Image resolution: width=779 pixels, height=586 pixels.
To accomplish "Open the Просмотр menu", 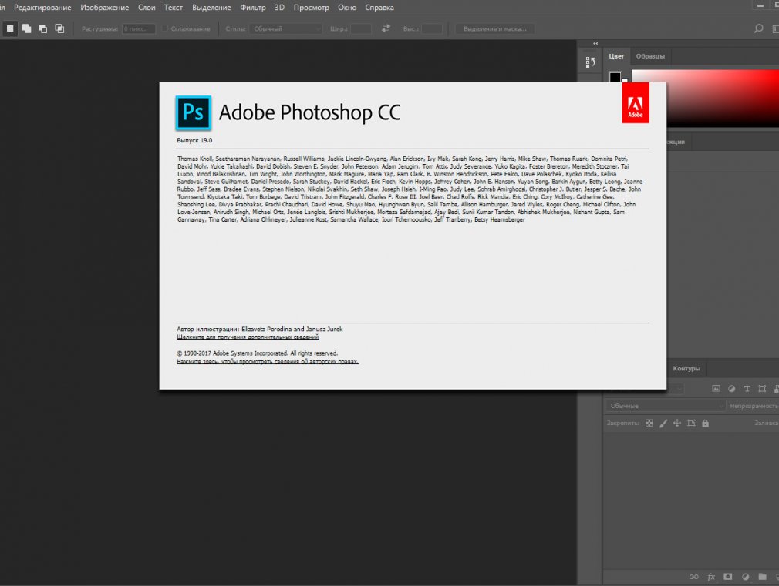I will [311, 8].
